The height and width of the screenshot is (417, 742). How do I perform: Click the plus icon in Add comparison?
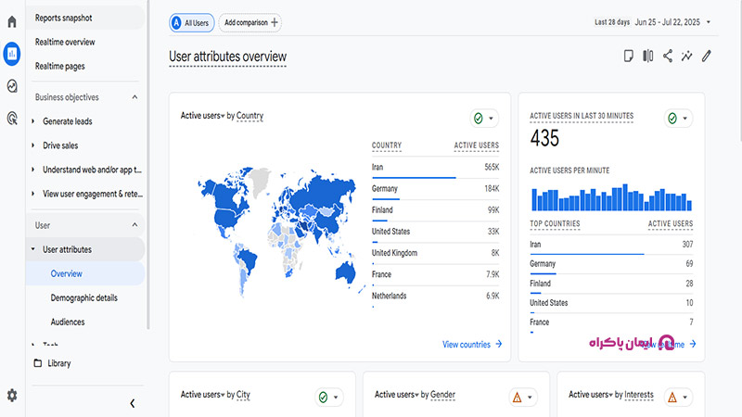pyautogui.click(x=275, y=22)
